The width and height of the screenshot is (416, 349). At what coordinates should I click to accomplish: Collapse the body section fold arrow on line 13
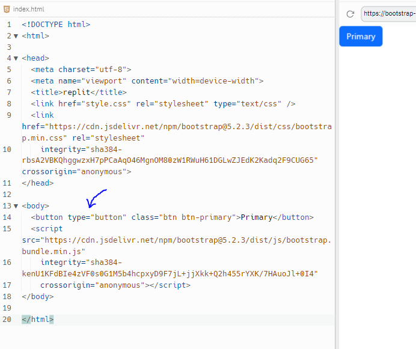[16, 206]
